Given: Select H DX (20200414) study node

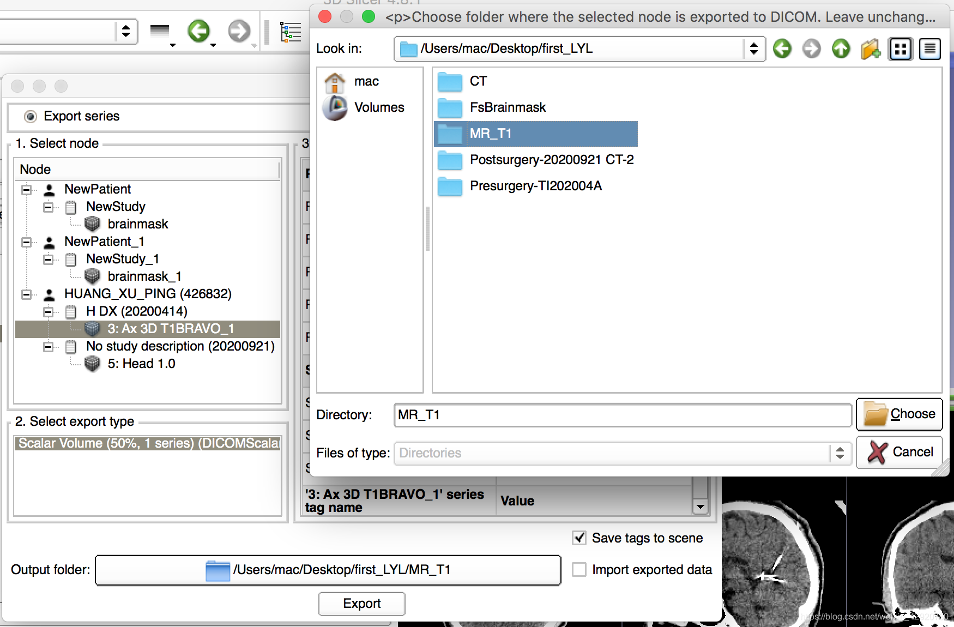Looking at the screenshot, I should tap(136, 311).
